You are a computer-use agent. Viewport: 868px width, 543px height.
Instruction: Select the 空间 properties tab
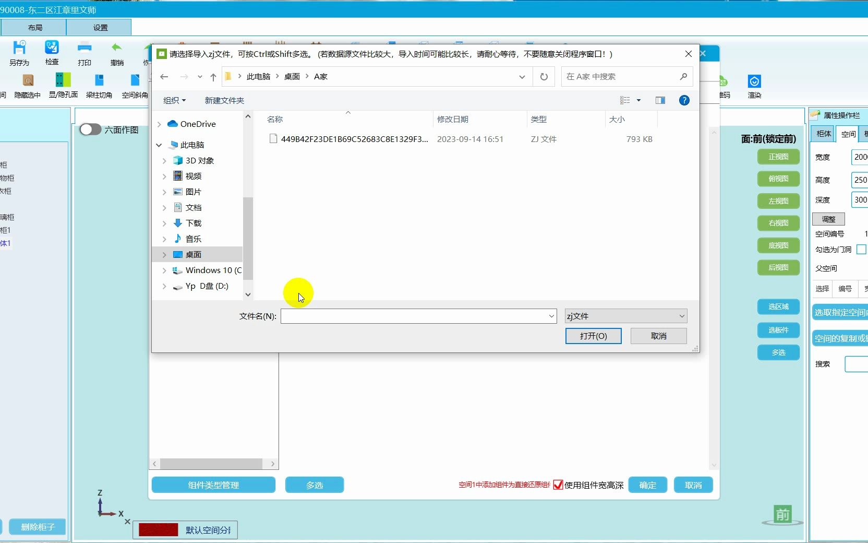pos(848,134)
